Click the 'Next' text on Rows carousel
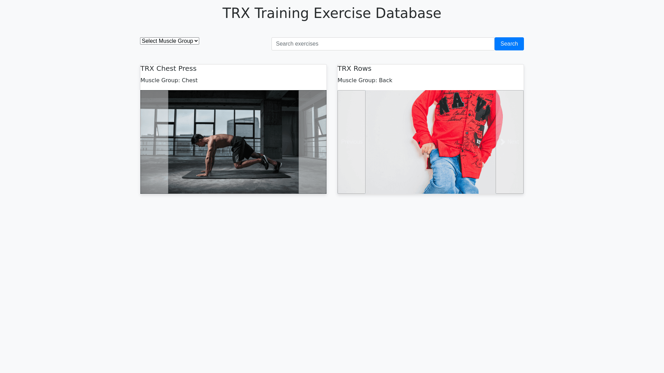Image resolution: width=664 pixels, height=373 pixels. (513, 142)
